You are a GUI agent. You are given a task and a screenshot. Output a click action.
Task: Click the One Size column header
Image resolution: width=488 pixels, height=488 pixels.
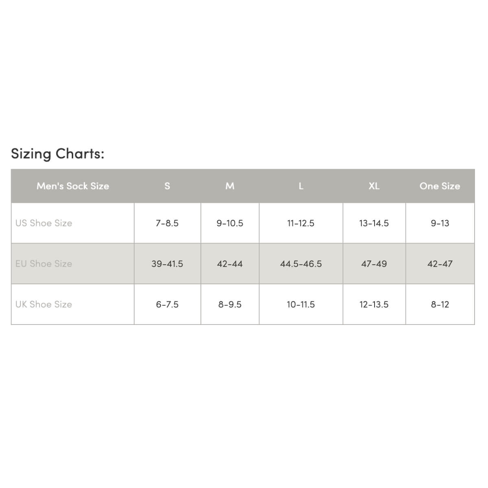440,186
